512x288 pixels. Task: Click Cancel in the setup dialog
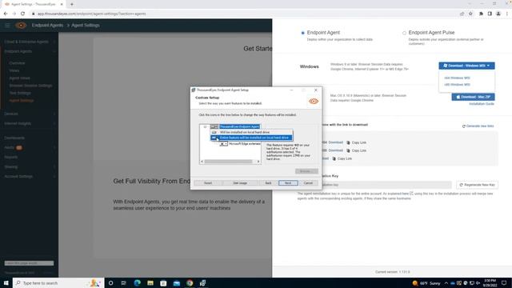click(x=308, y=183)
